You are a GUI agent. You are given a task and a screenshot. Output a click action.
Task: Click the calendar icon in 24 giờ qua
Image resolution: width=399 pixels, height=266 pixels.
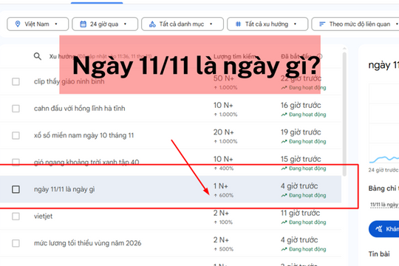coord(83,24)
